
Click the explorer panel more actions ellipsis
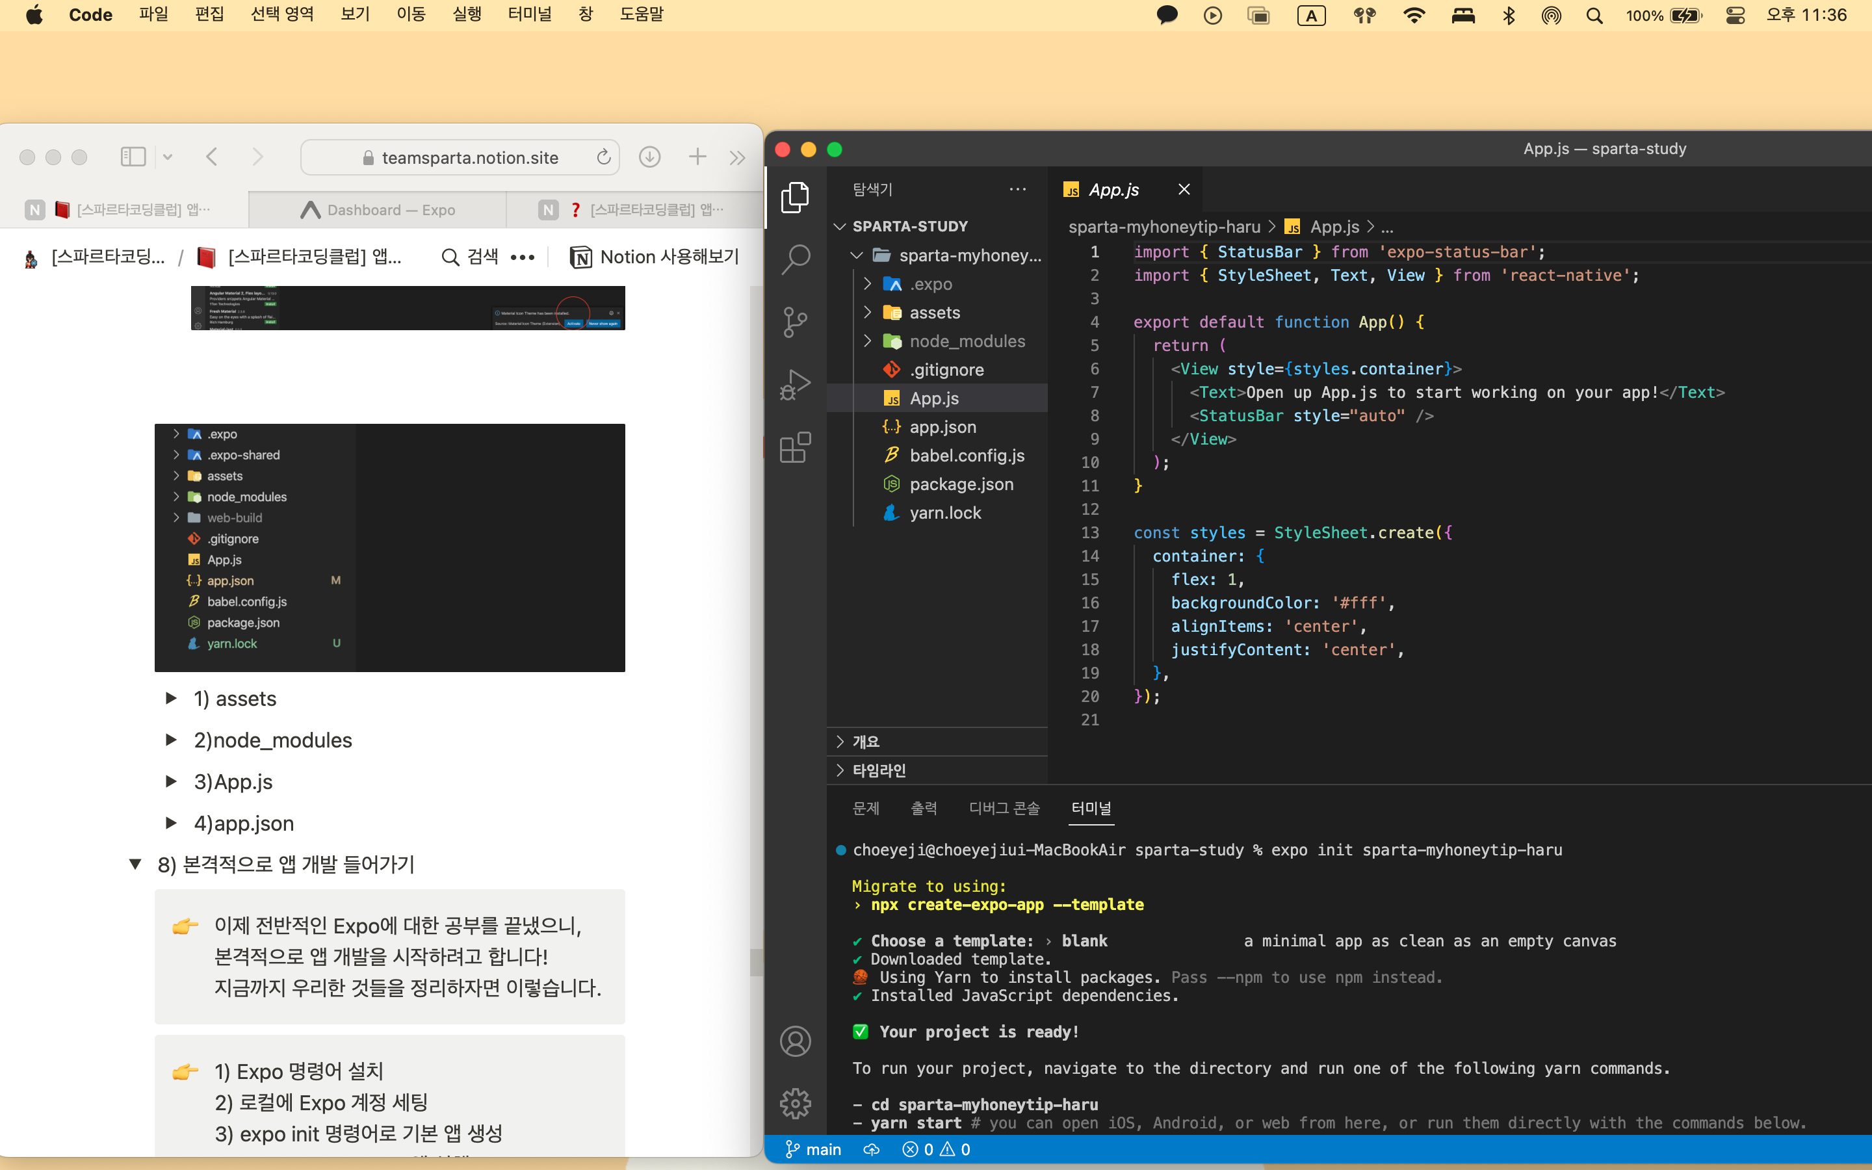[x=1018, y=190]
